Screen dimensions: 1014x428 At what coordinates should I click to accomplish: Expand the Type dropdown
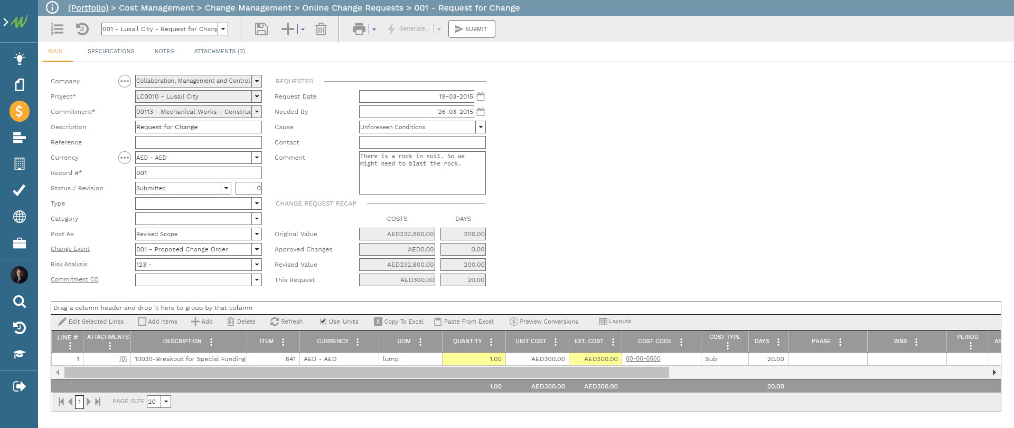pyautogui.click(x=257, y=203)
